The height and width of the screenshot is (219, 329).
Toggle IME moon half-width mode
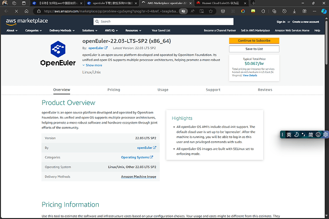(296, 135)
